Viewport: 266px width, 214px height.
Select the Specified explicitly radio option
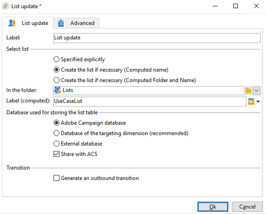[x=56, y=60]
